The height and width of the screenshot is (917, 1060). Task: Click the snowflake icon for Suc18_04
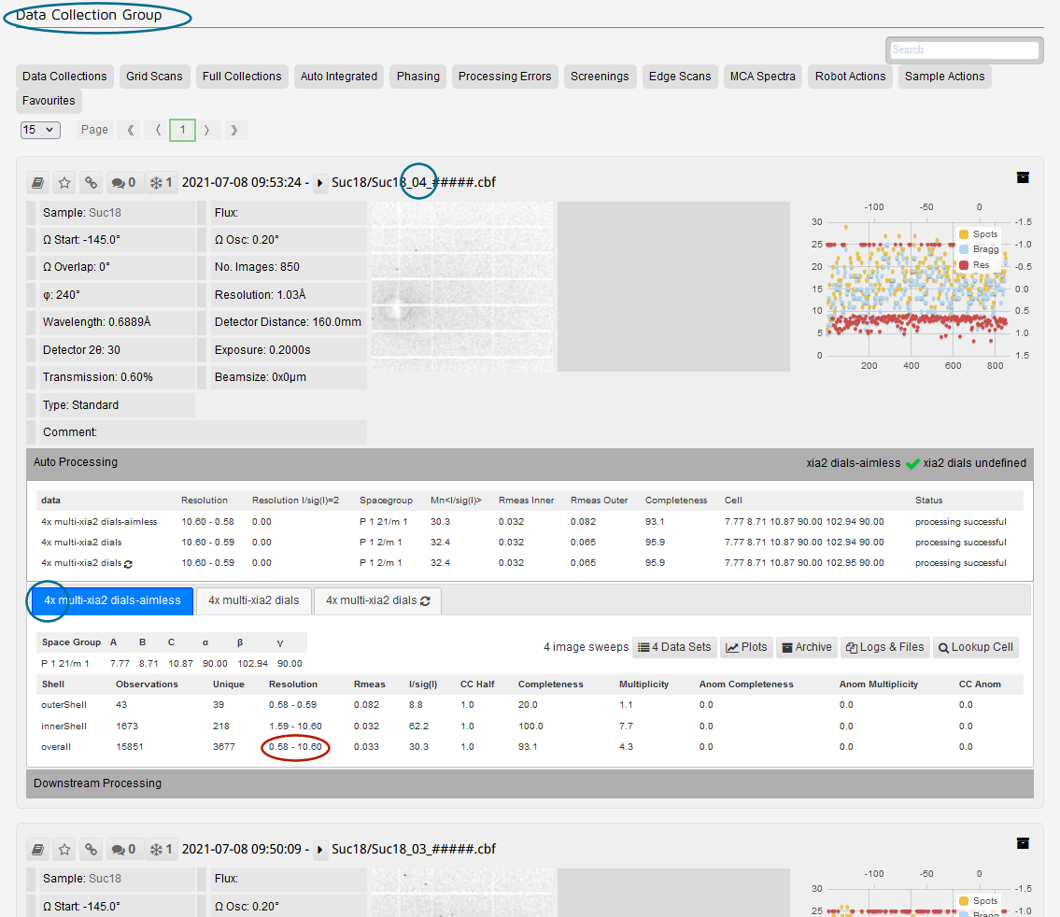[x=162, y=182]
